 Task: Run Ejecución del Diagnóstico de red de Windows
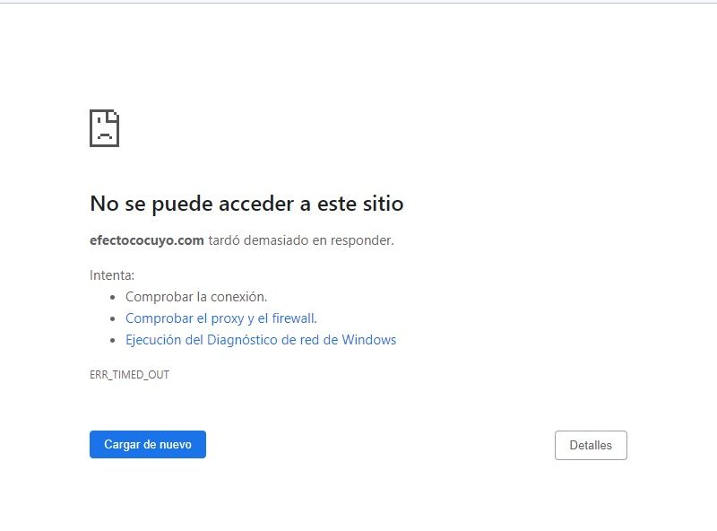click(261, 340)
